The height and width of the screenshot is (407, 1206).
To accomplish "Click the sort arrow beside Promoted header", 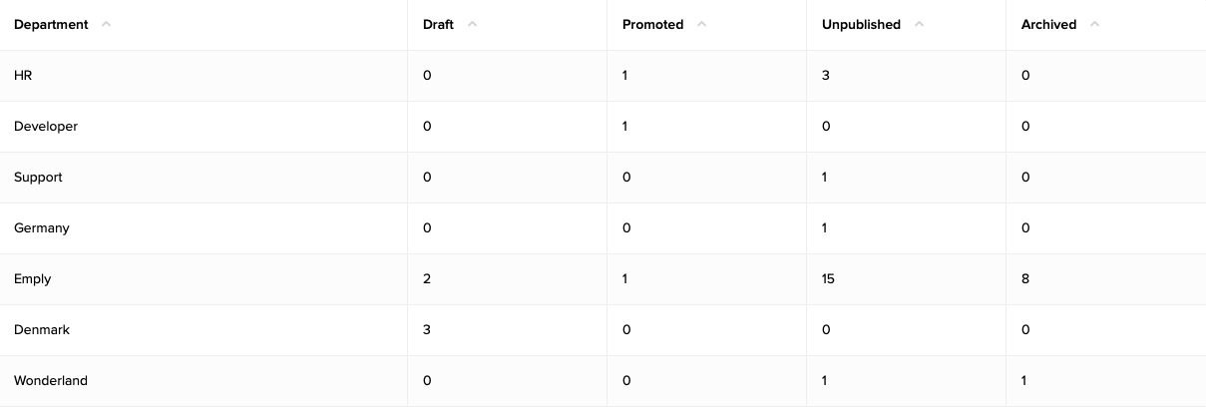I will pyautogui.click(x=701, y=25).
